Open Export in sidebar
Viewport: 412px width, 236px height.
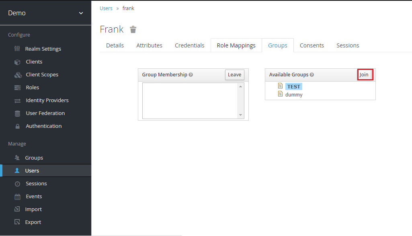pos(33,222)
